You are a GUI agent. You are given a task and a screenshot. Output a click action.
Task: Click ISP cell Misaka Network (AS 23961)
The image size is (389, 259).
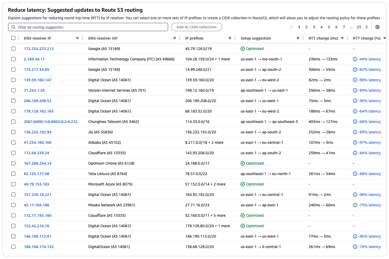click(x=112, y=205)
